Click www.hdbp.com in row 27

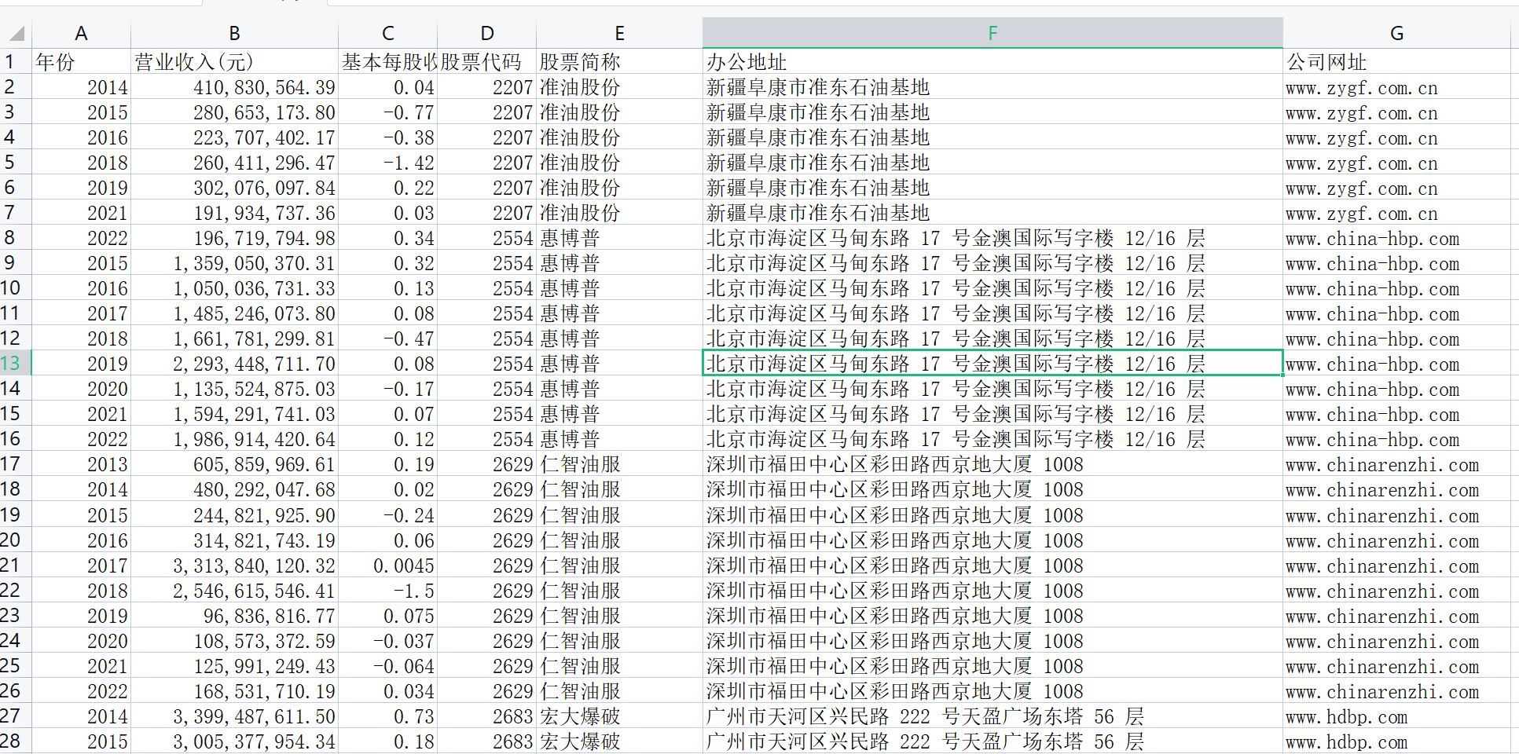[1396, 716]
